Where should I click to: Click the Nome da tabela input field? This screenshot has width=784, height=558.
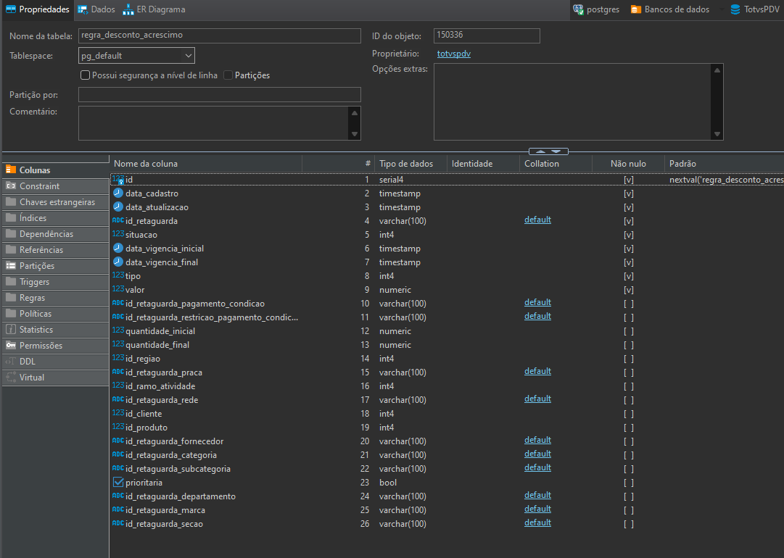click(219, 36)
